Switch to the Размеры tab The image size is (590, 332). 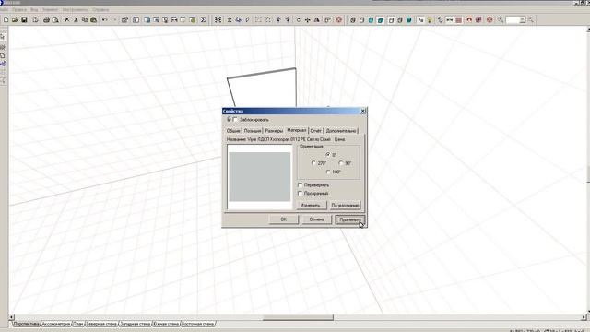click(274, 131)
